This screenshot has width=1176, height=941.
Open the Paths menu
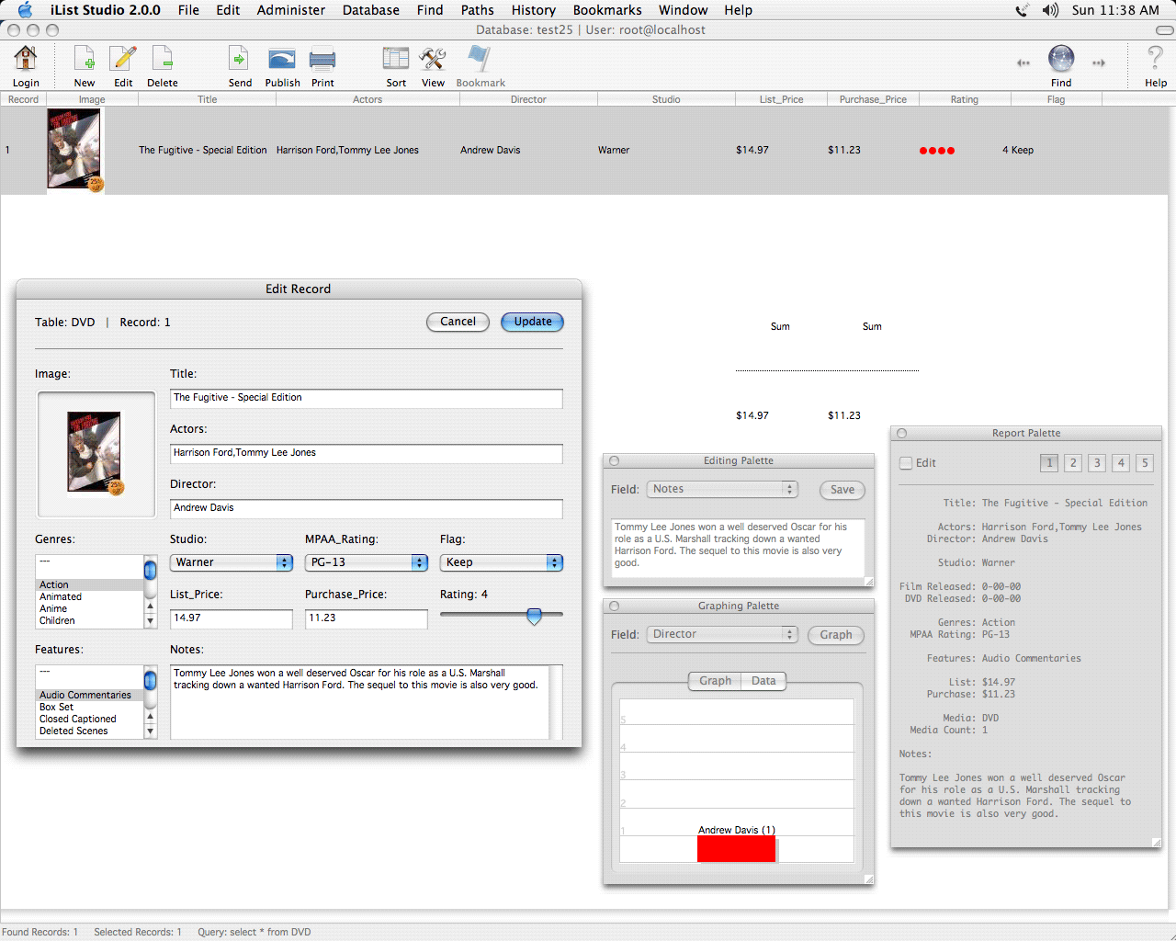click(x=478, y=10)
